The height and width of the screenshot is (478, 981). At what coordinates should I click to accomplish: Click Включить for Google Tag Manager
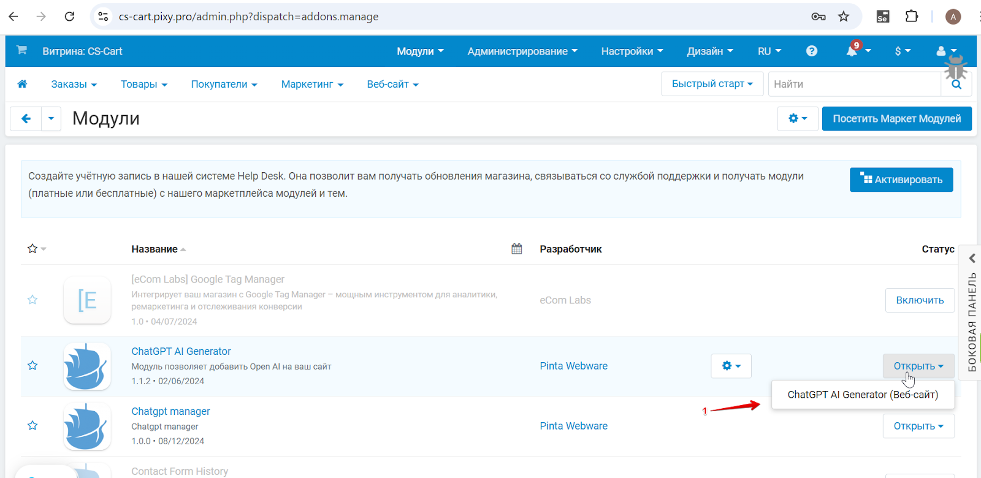[920, 300]
